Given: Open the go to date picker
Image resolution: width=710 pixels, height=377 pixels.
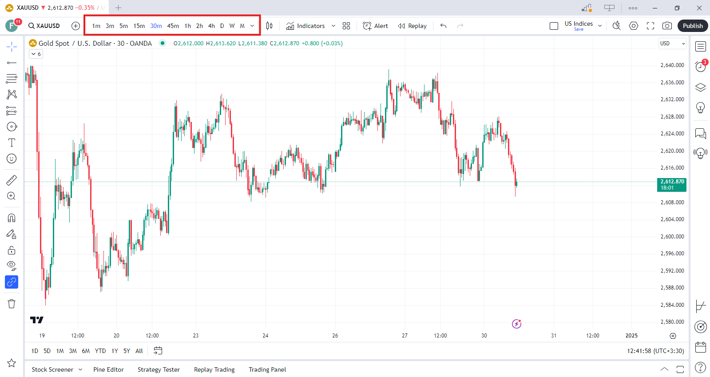Looking at the screenshot, I should 158,351.
